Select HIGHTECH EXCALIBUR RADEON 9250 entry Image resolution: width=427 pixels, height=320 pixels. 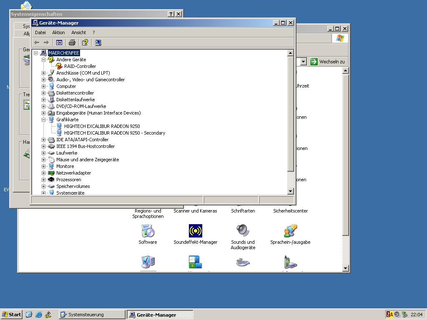pyautogui.click(x=102, y=126)
